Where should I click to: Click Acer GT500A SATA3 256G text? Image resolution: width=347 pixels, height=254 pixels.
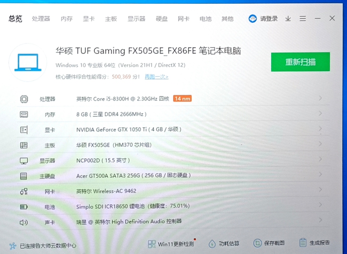(133, 176)
